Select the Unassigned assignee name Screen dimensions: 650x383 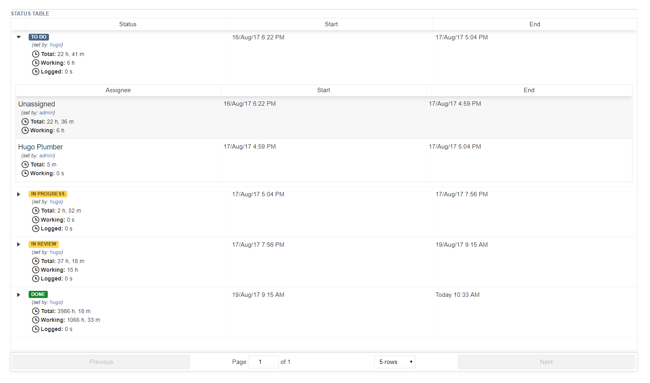(37, 104)
